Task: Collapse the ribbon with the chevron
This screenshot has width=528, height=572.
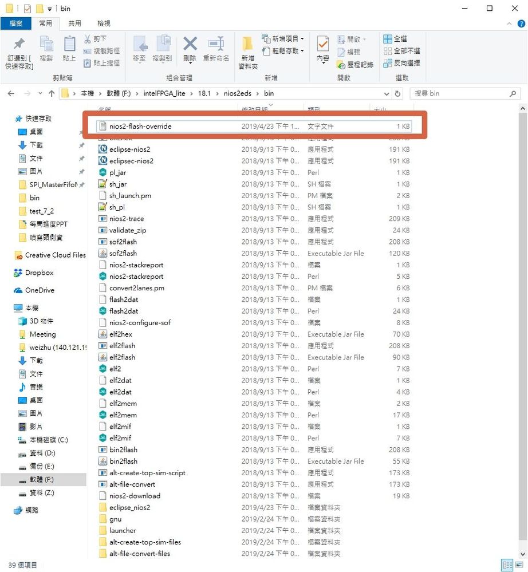Action: point(509,23)
